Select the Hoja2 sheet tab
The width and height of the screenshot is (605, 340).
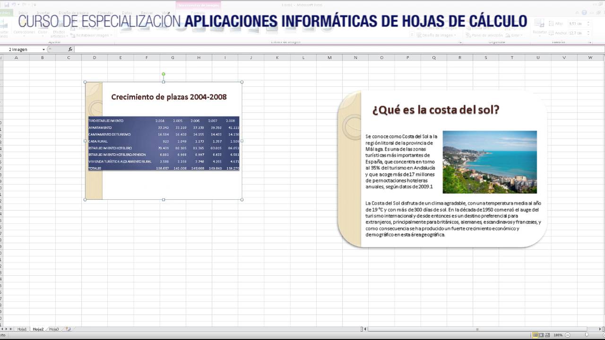(38, 329)
